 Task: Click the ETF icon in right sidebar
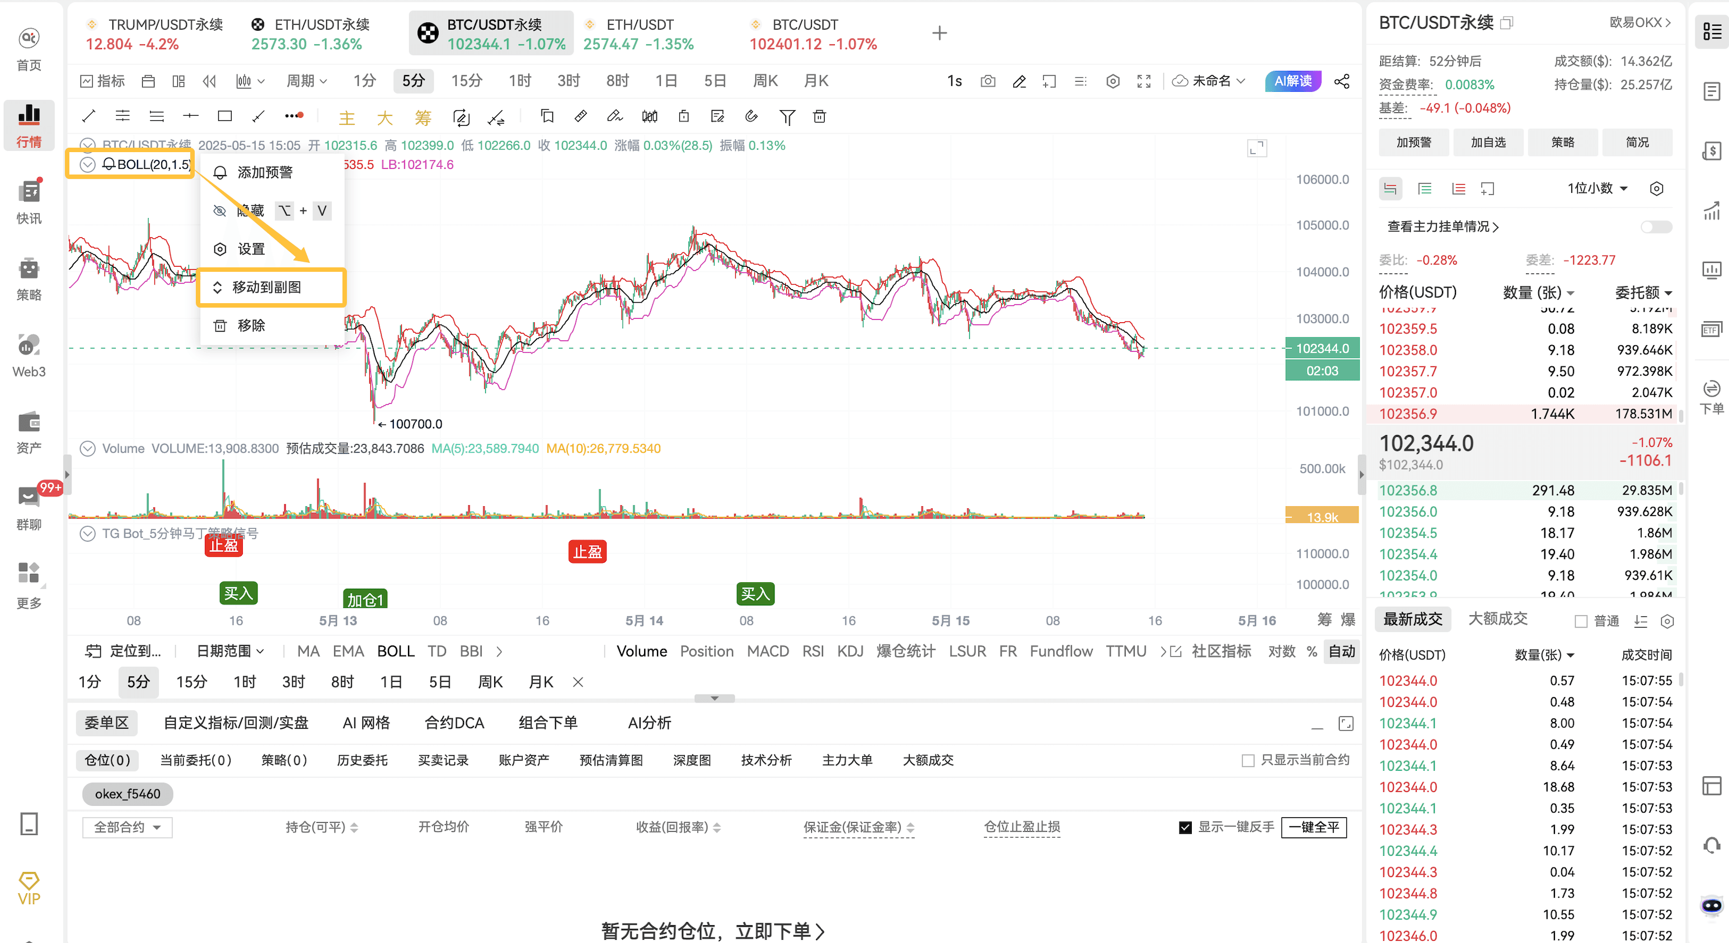tap(1712, 329)
